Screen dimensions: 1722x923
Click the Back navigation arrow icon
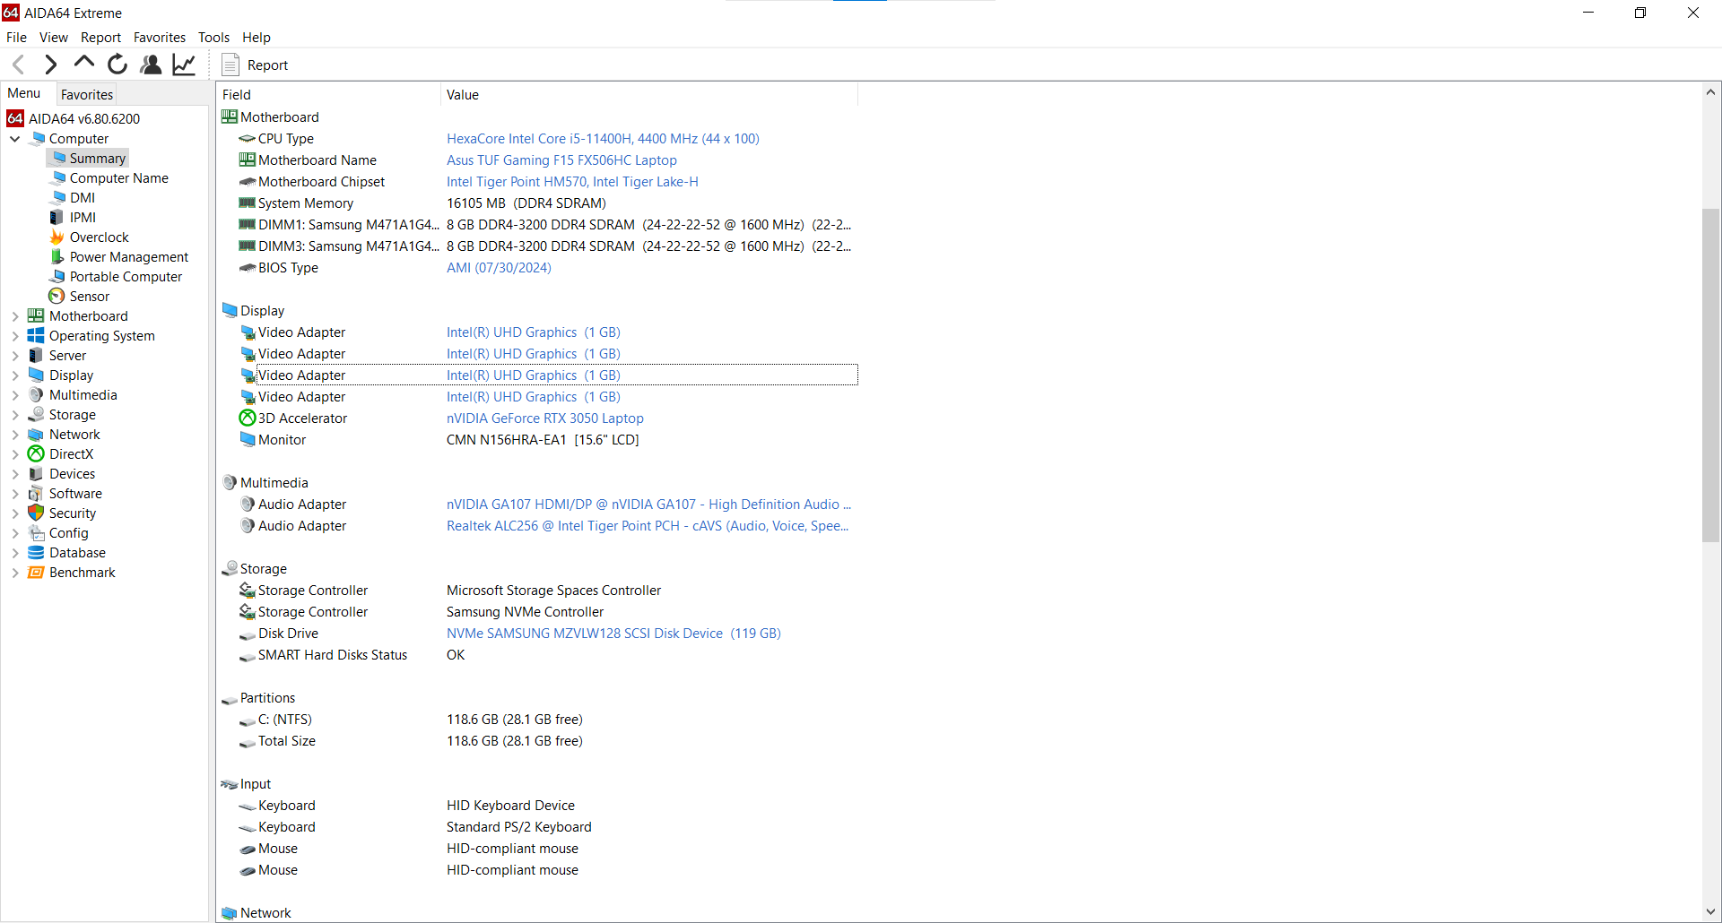click(x=19, y=65)
